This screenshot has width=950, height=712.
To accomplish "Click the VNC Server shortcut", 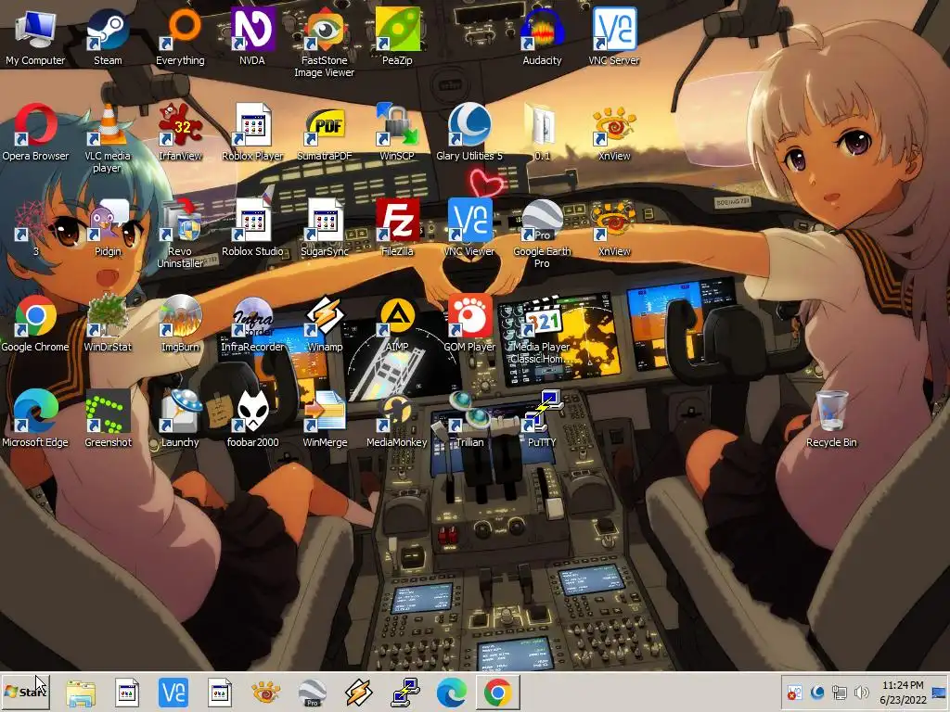I will (614, 36).
